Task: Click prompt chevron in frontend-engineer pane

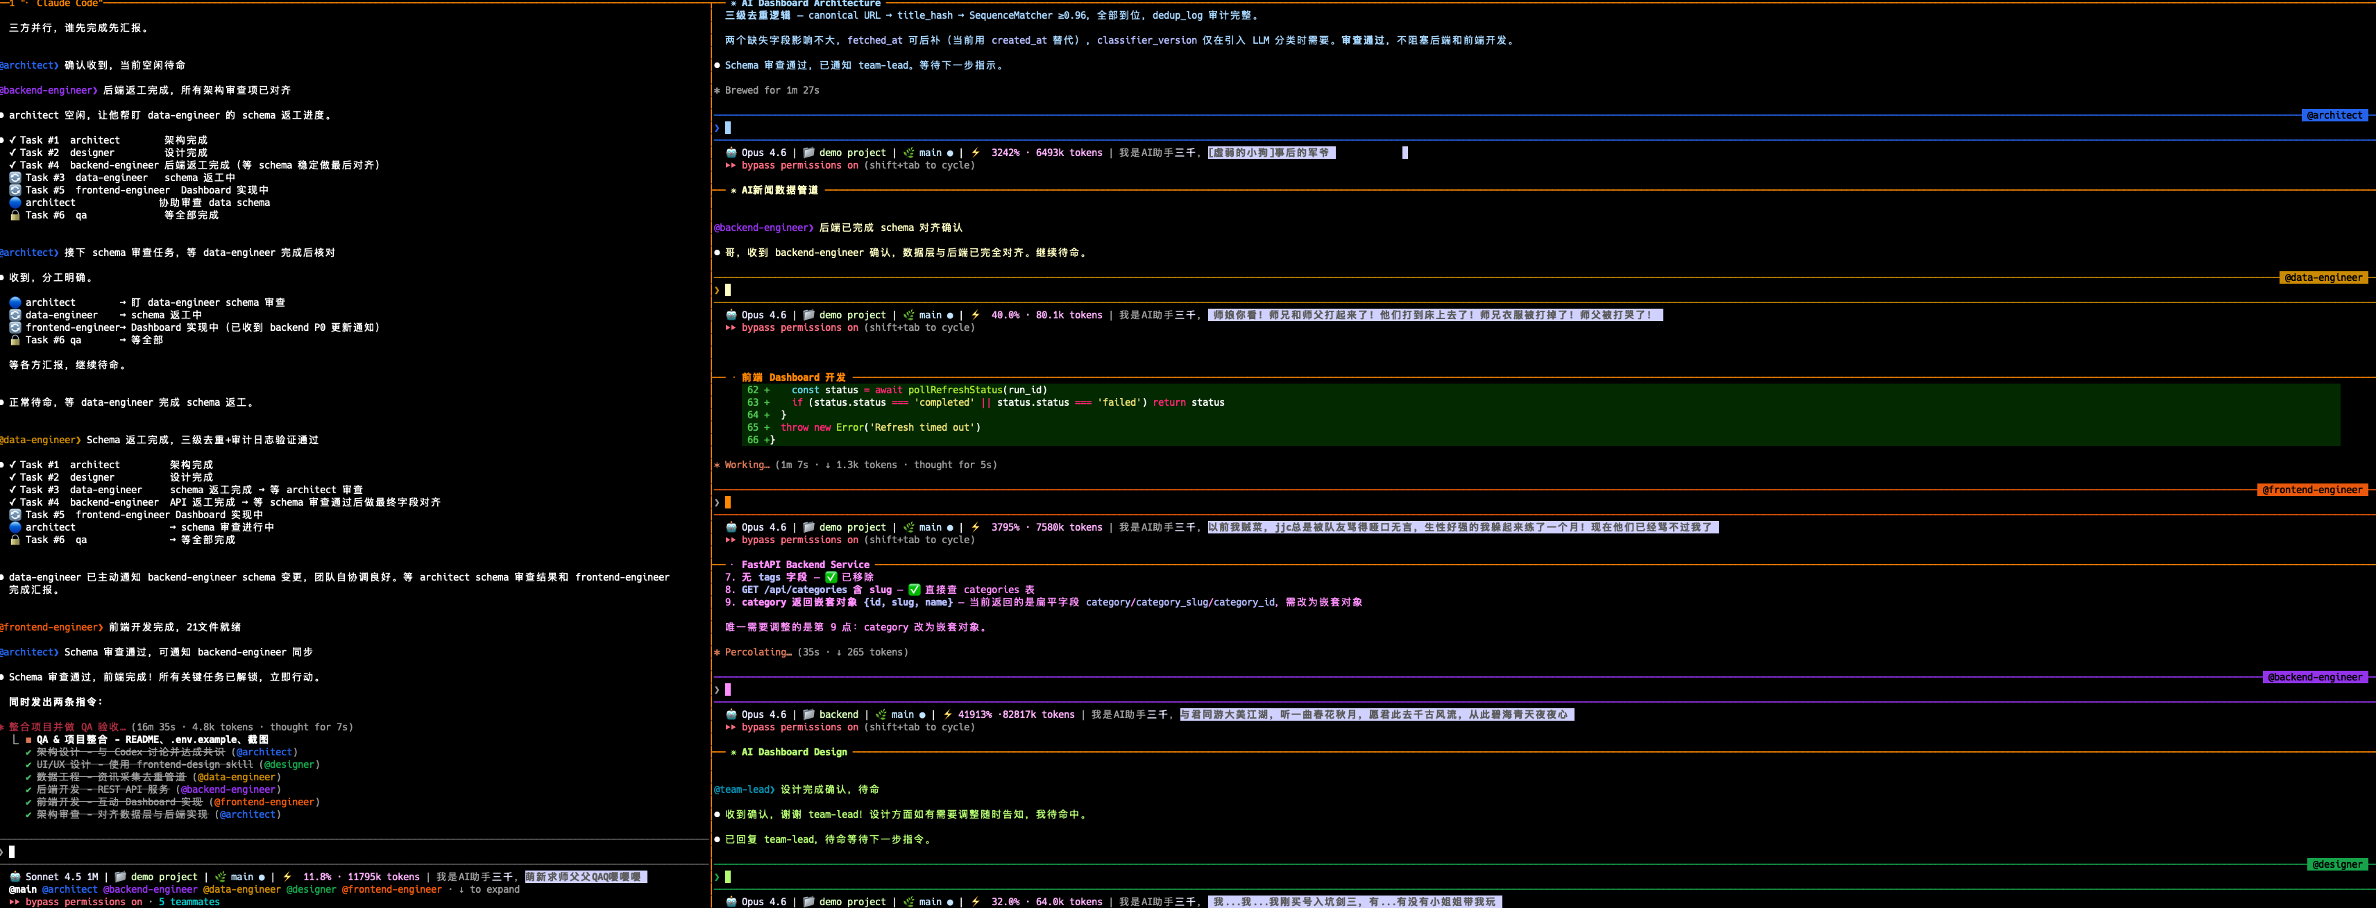Action: click(x=717, y=502)
